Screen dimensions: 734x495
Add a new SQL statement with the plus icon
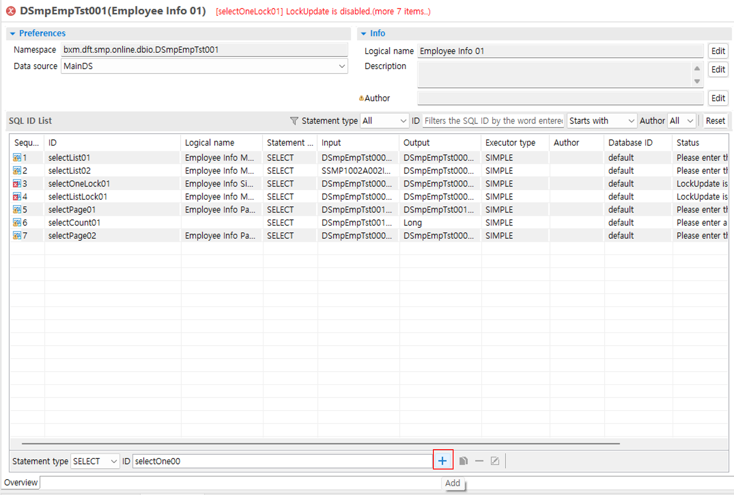click(443, 460)
